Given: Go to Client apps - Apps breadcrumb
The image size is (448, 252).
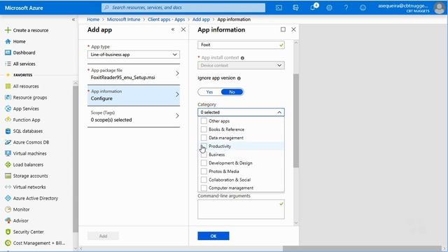Looking at the screenshot, I should 167,20.
